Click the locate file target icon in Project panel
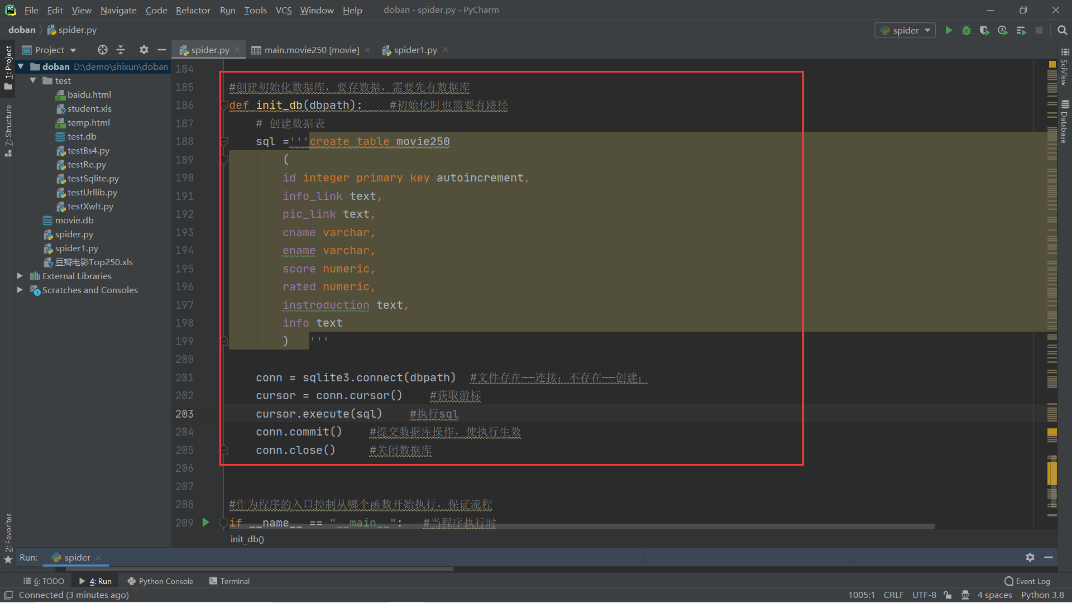Viewport: 1072px width, 603px height. [x=102, y=50]
